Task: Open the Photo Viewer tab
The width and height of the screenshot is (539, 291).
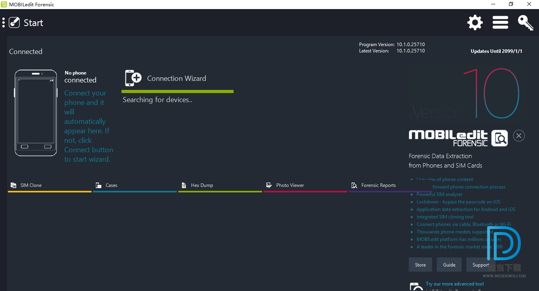Action: pyautogui.click(x=305, y=186)
